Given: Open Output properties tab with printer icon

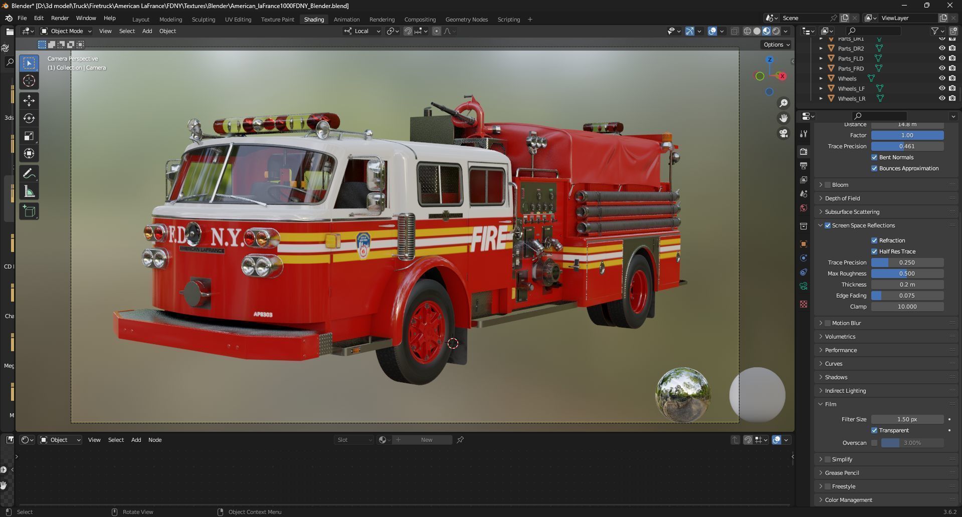Looking at the screenshot, I should pos(804,166).
